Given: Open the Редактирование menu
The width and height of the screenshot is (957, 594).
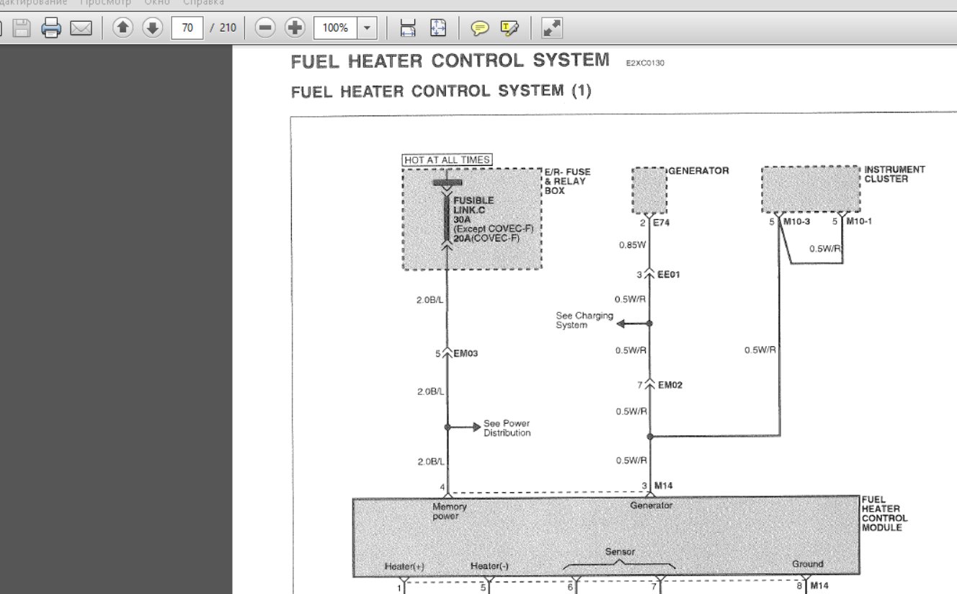Looking at the screenshot, I should click(x=34, y=3).
